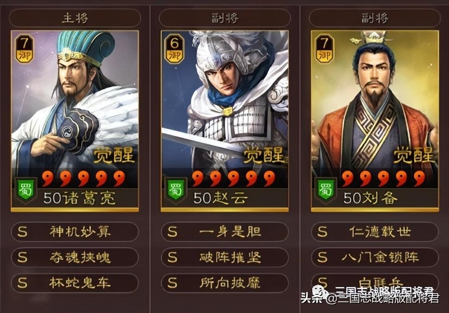Open the 夺魂挟魄 skill
Viewport: 449px width, 313px height.
coord(75,258)
